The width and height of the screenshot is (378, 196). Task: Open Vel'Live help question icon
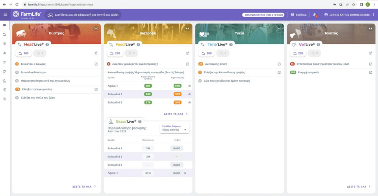pyautogui.click(x=319, y=44)
